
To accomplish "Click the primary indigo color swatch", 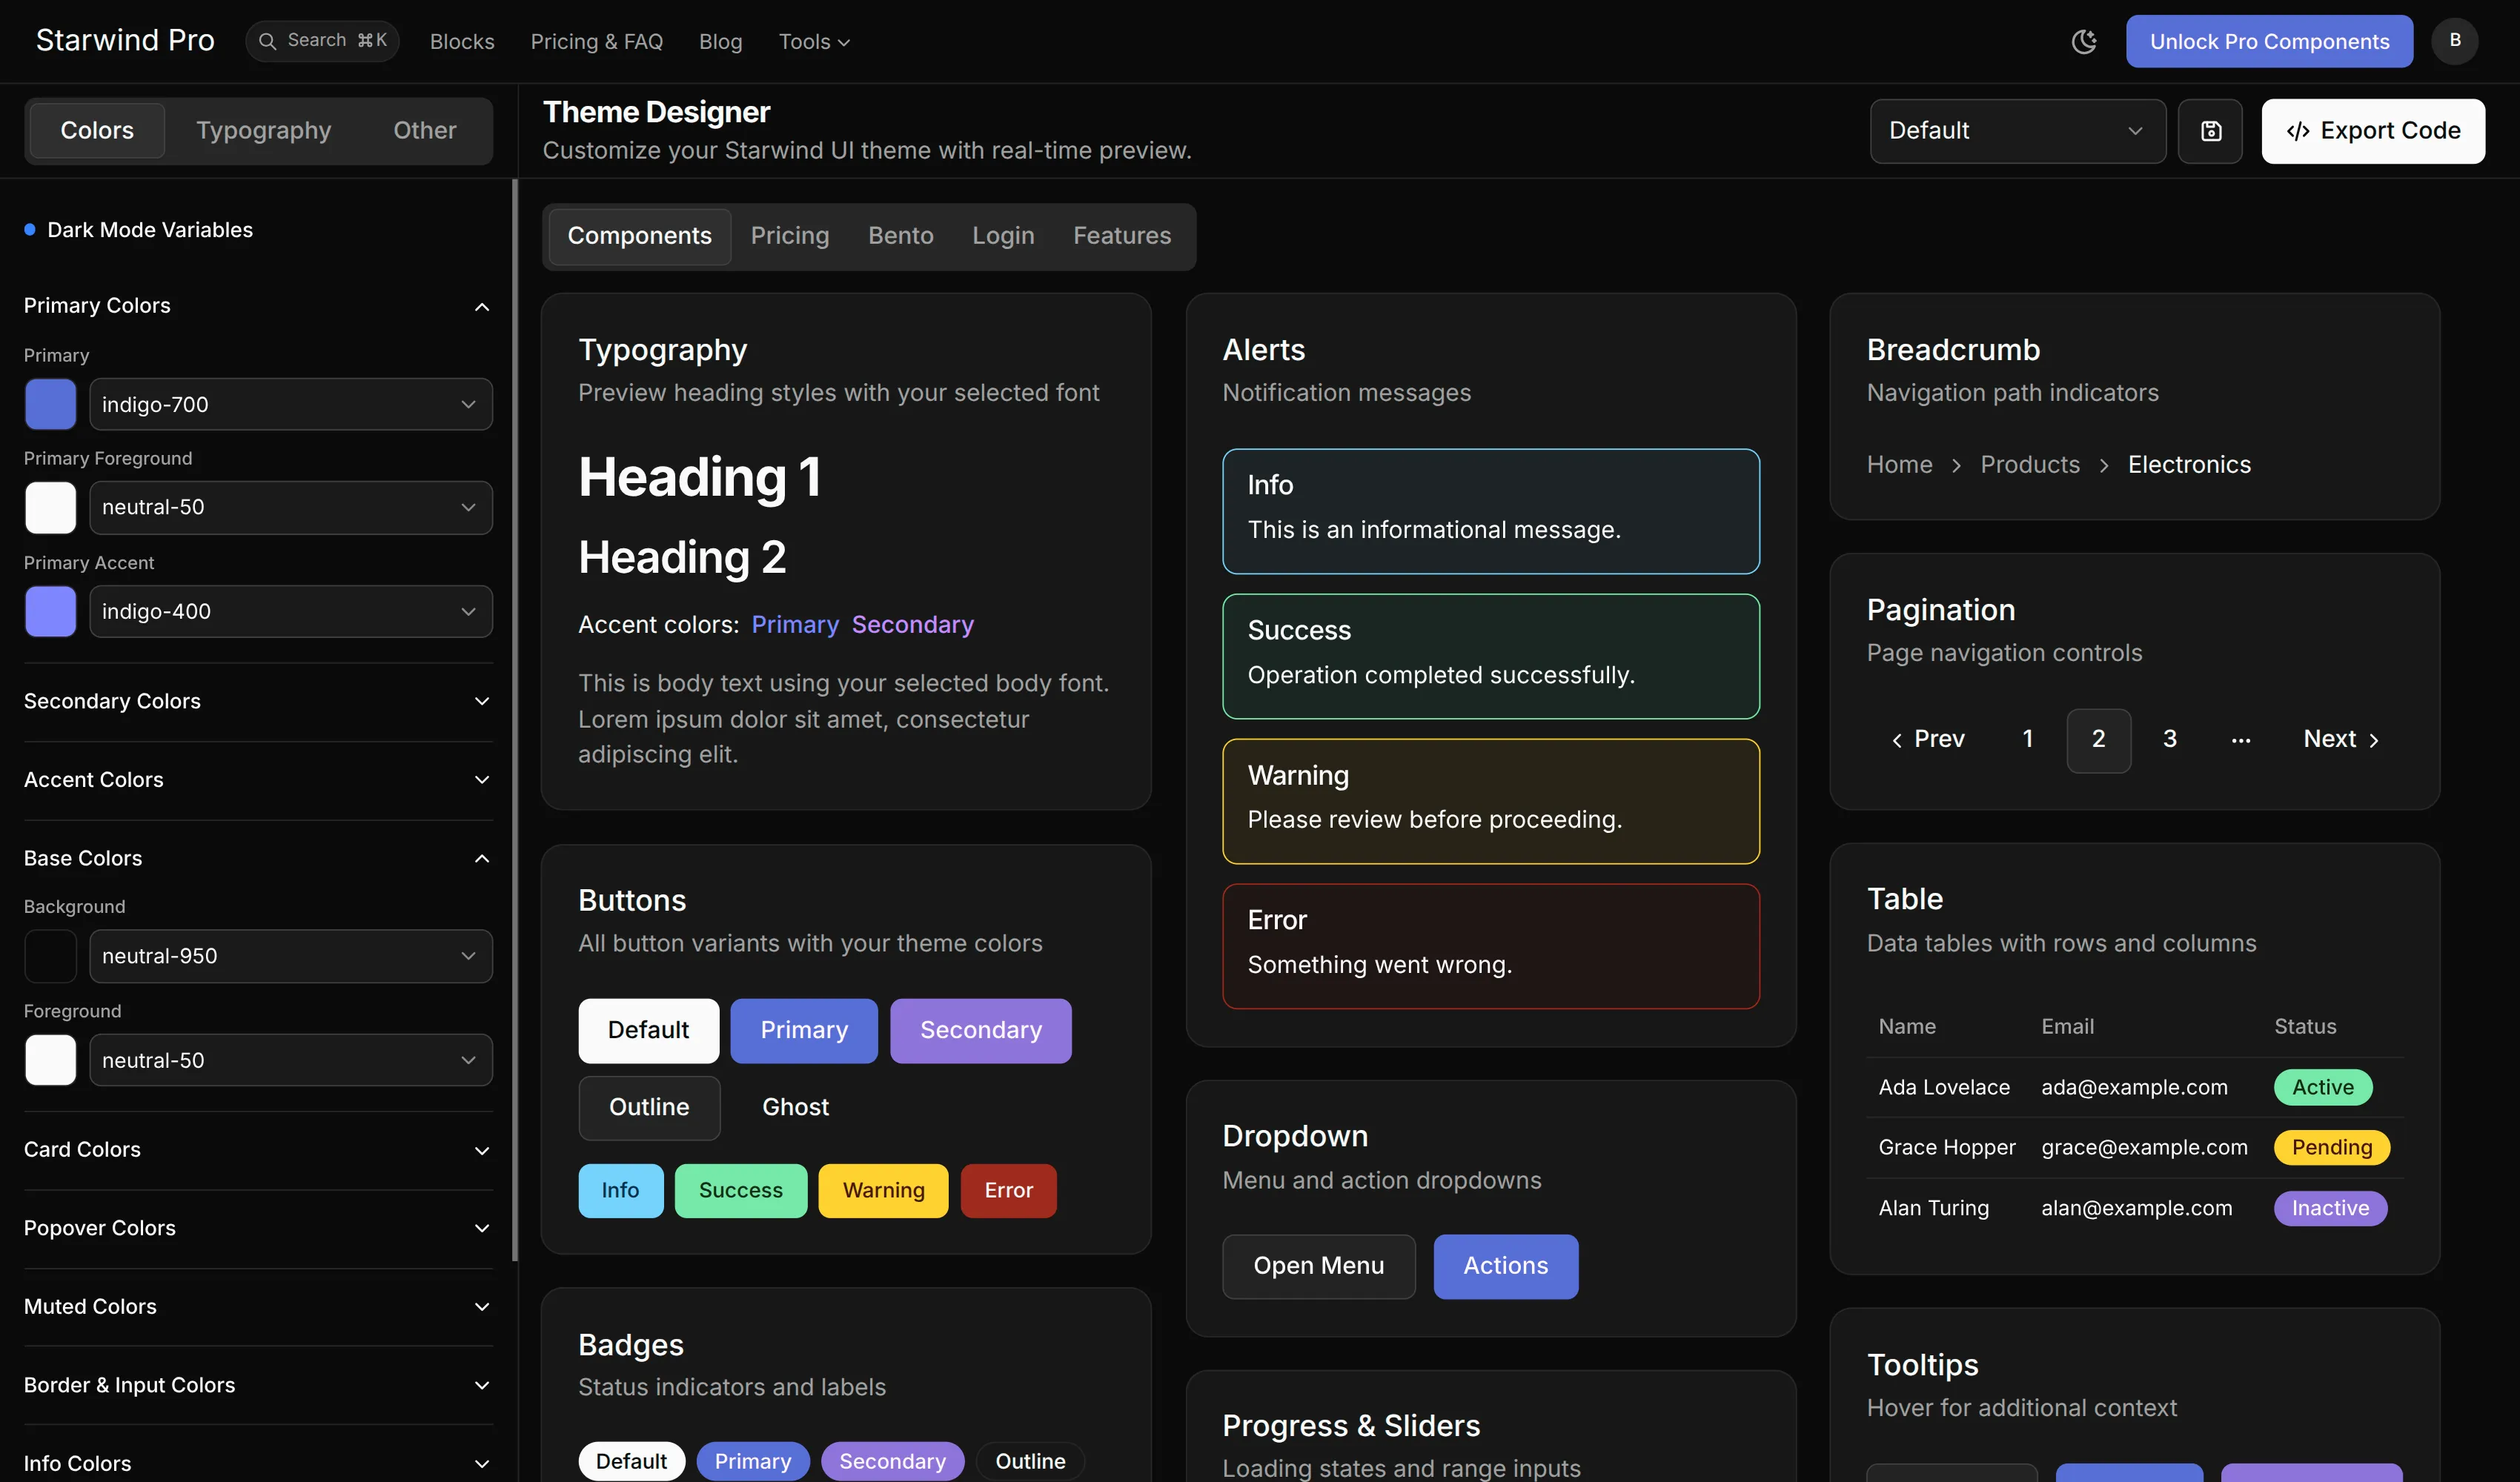I will [x=50, y=404].
